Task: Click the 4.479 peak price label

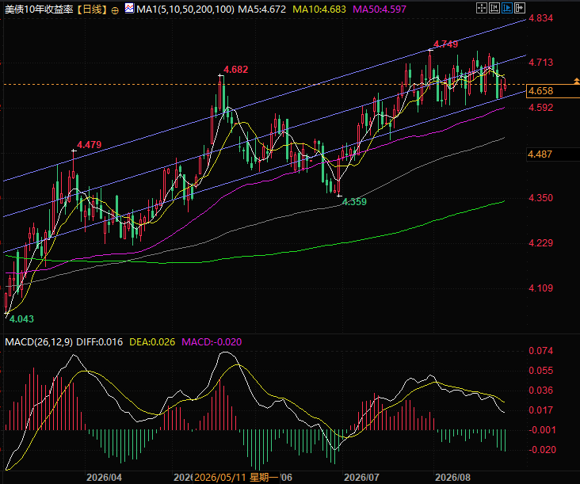Action: pos(90,145)
